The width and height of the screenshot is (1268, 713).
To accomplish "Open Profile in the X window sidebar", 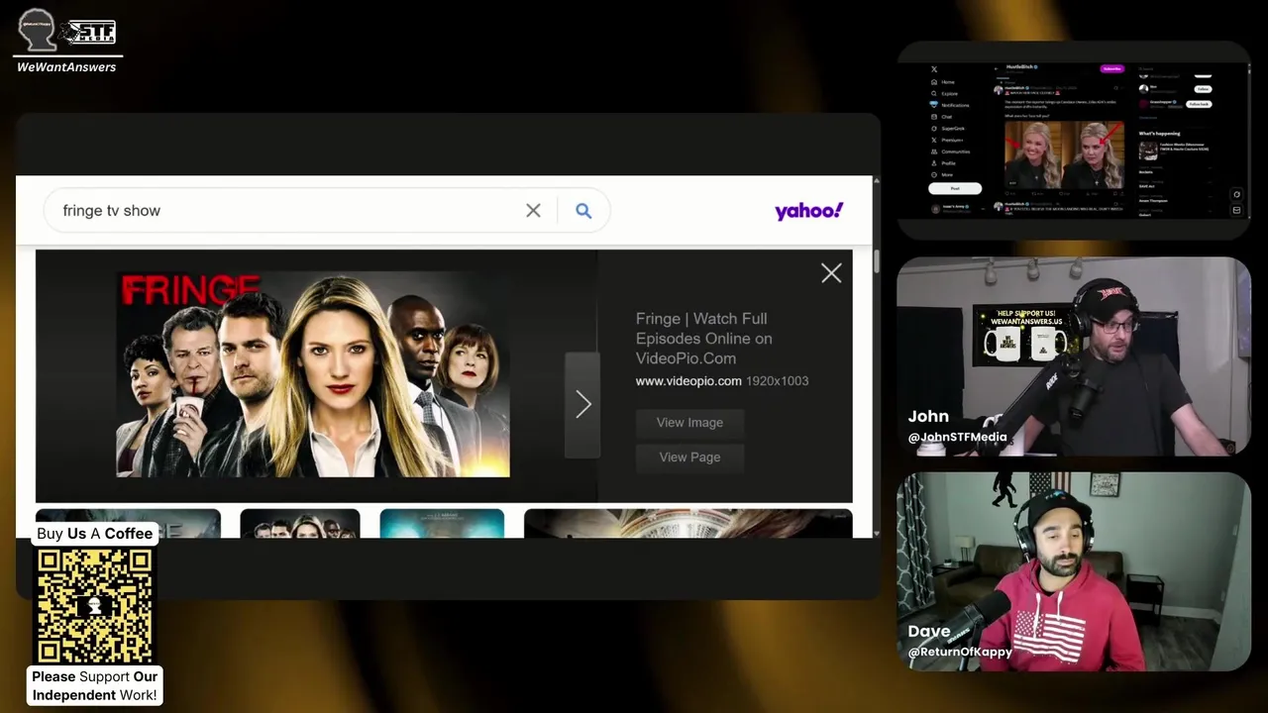I will pos(943,163).
